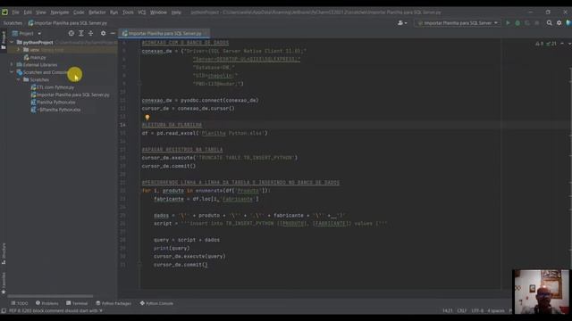Screen dimensions: 572x321
Task: Click the Collapse All icon in Project panel
Action: point(91,33)
